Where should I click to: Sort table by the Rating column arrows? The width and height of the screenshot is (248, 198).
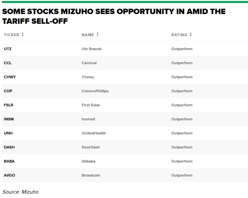(191, 34)
